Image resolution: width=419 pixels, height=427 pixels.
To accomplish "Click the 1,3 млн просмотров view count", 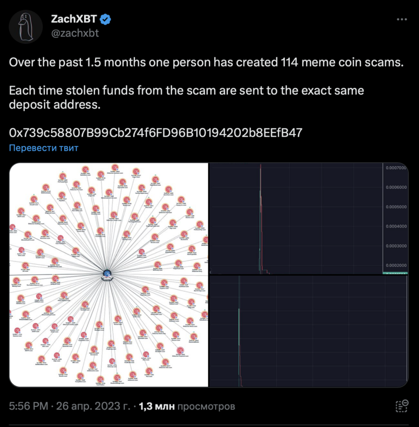I will [x=187, y=406].
